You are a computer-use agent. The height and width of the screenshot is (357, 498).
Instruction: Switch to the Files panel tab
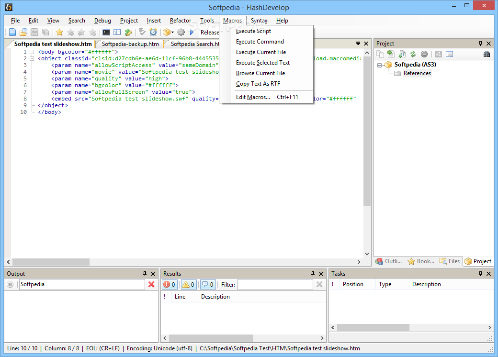click(x=450, y=261)
